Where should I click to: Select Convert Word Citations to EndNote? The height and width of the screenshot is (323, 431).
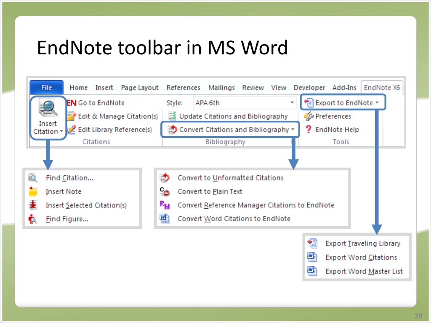coord(234,219)
